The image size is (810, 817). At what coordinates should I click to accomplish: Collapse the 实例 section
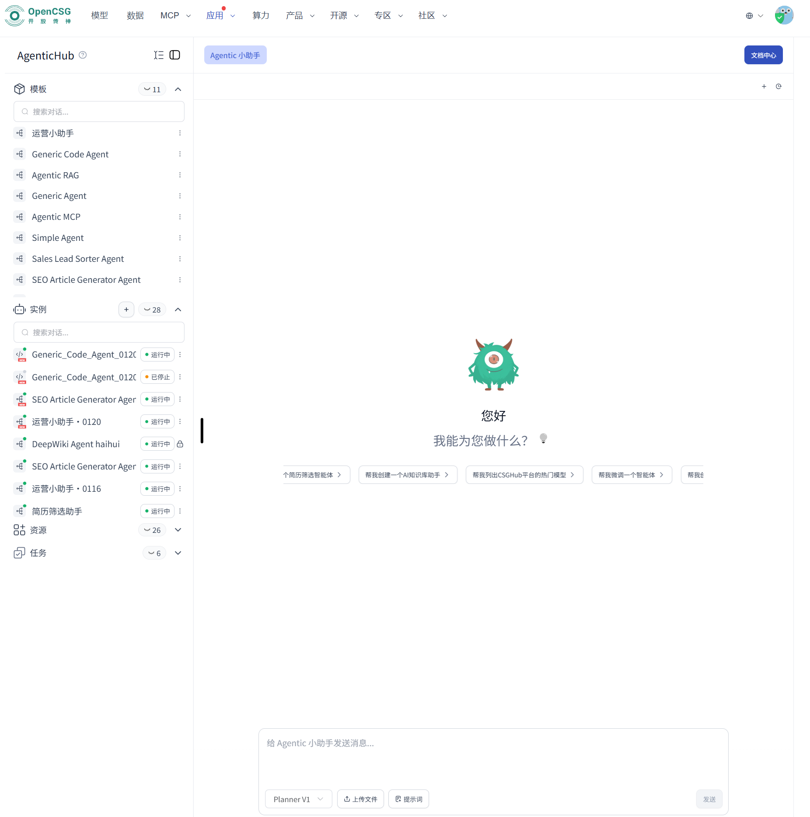tap(178, 309)
